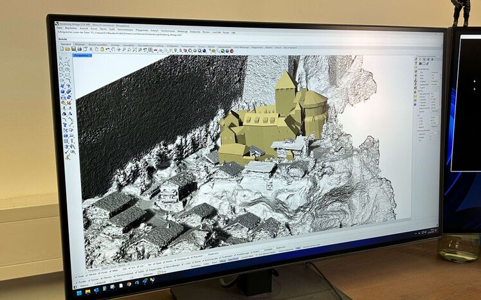Open the Windows Start menu

[x=79, y=292]
